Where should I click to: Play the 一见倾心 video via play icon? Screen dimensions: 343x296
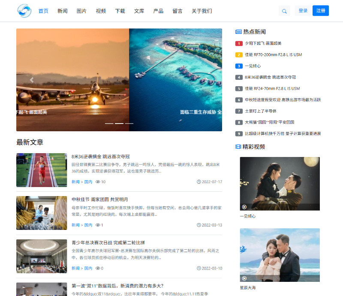[x=244, y=207]
